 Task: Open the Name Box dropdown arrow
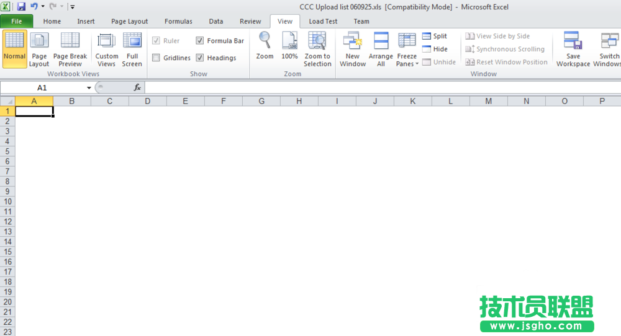pos(89,88)
